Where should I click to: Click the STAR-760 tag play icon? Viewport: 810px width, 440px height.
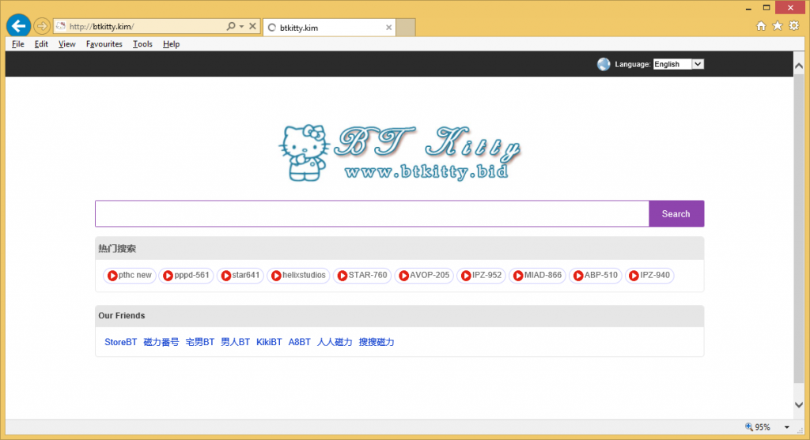(342, 276)
